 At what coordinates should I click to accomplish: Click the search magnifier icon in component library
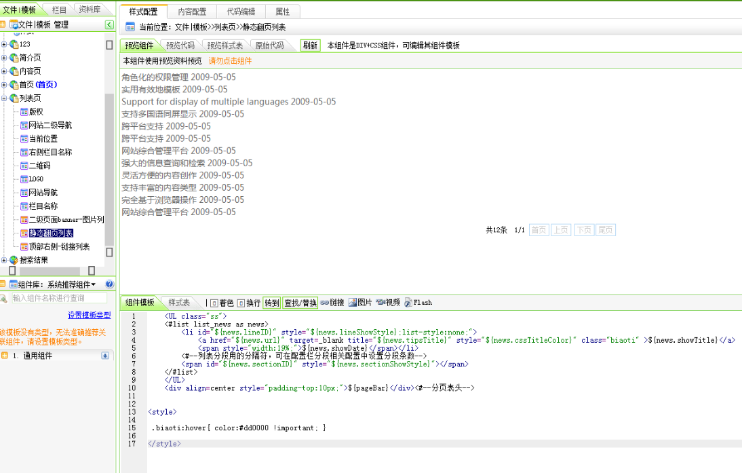[x=3, y=298]
